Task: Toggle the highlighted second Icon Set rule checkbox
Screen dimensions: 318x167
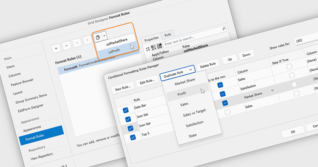Action: (x=130, y=128)
